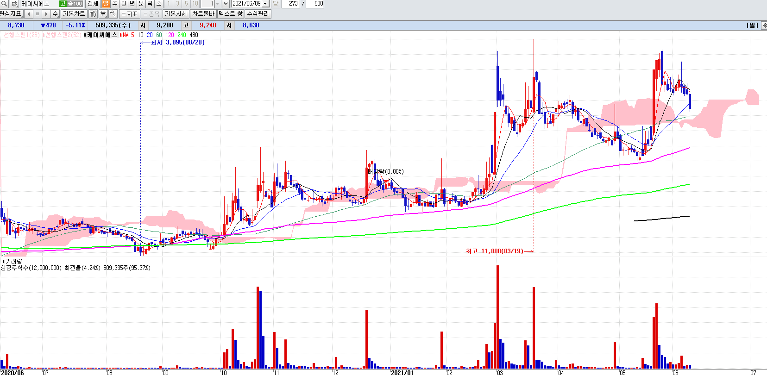Switch chart to monthly (월) period
The height and width of the screenshot is (376, 767).
tap(123, 4)
